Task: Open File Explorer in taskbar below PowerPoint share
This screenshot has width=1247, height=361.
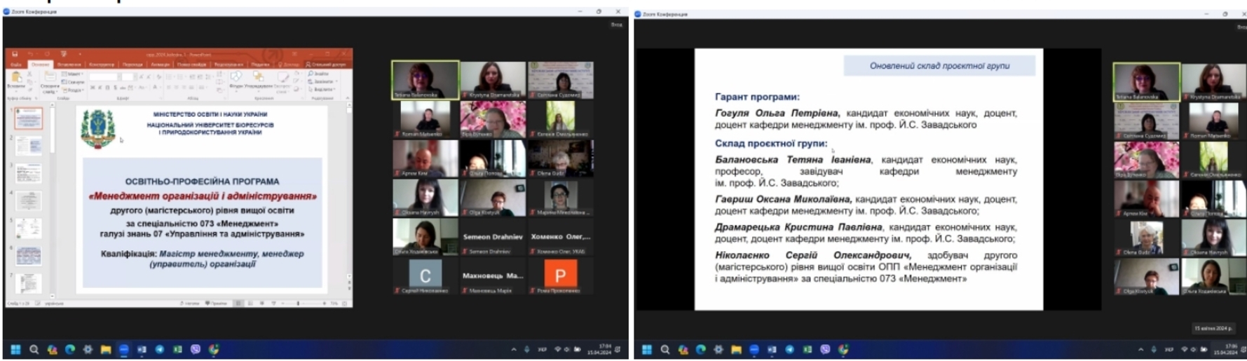Action: [106, 349]
